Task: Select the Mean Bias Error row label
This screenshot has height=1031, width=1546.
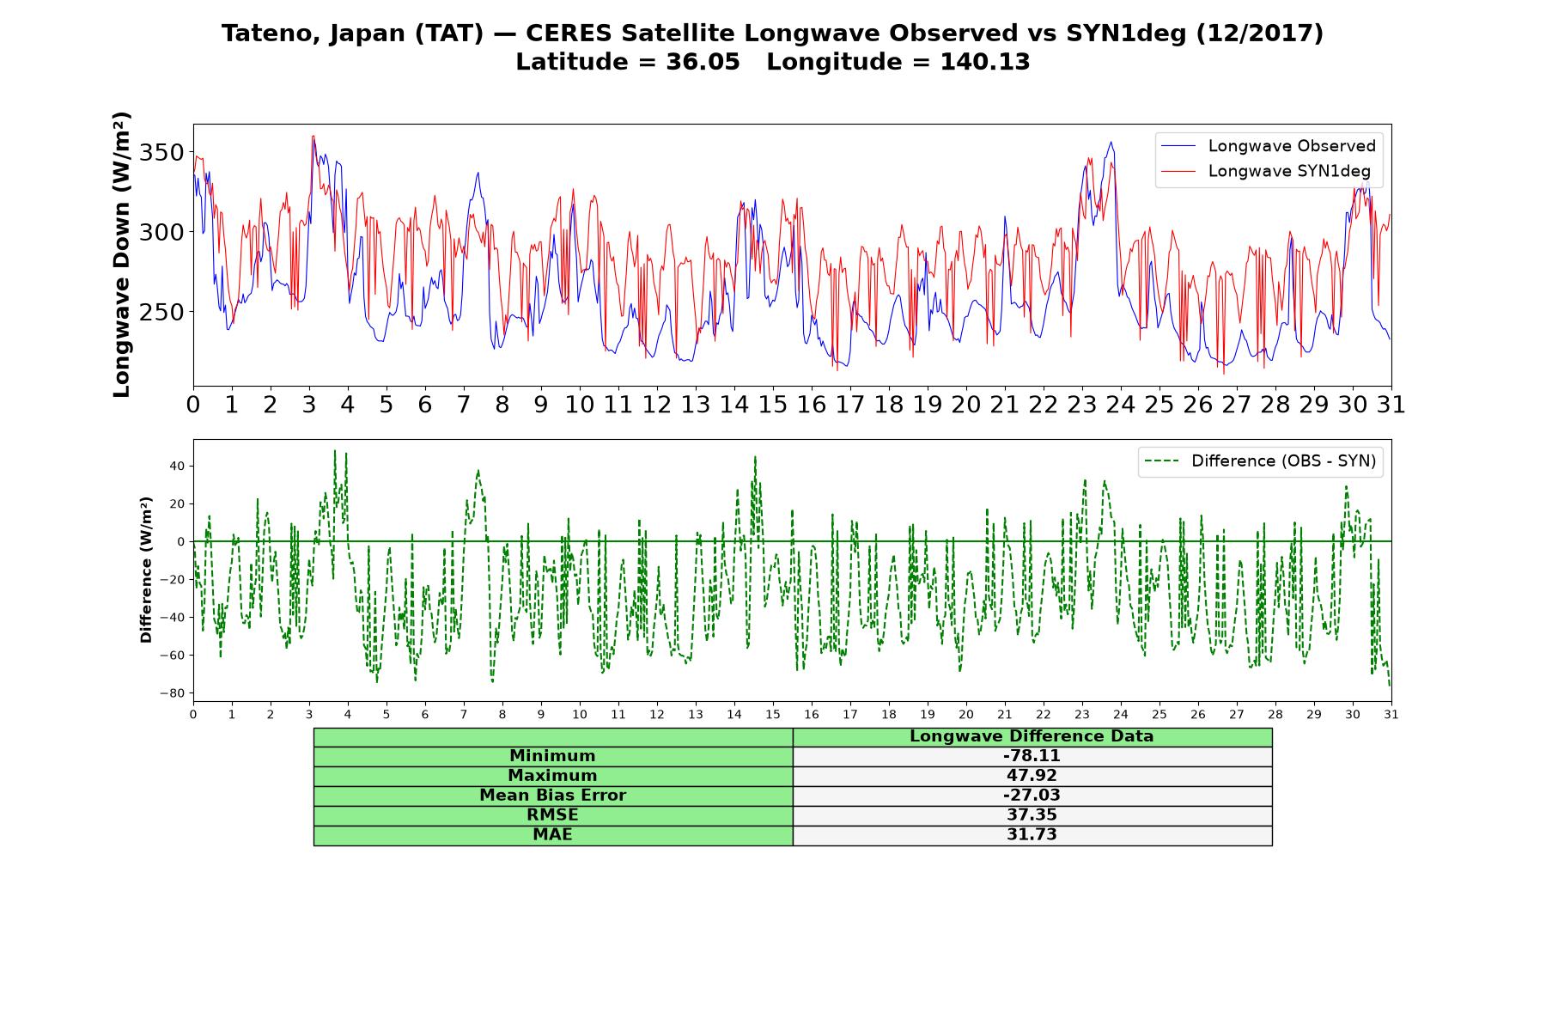Action: pos(553,796)
